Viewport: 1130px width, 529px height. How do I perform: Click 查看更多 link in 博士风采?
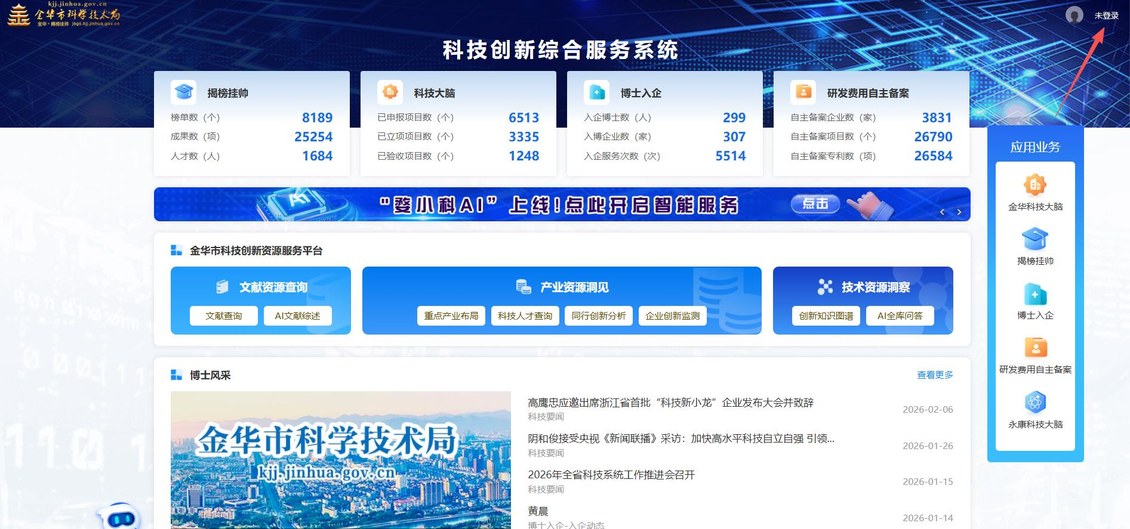tap(935, 375)
